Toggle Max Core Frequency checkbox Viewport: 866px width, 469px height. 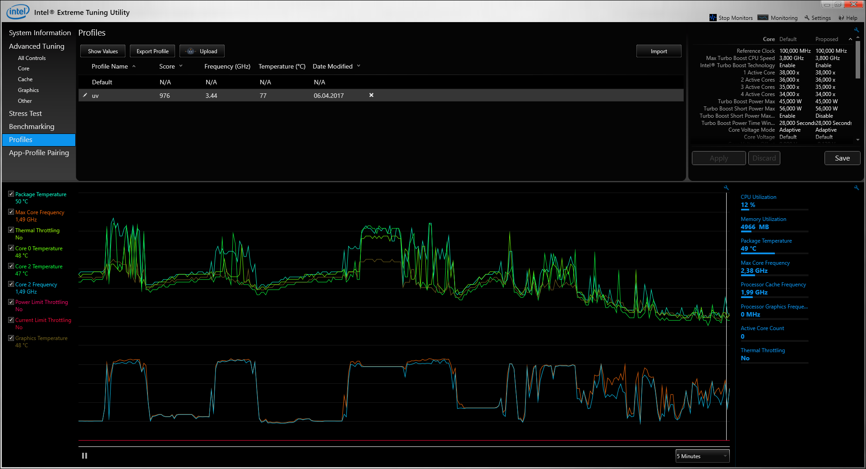pyautogui.click(x=11, y=212)
